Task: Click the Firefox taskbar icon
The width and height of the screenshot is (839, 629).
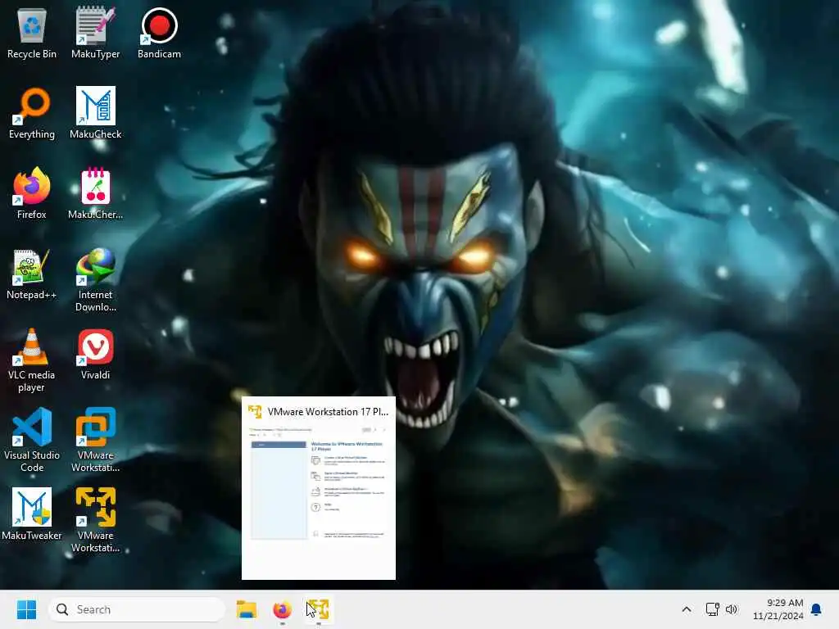Action: click(282, 609)
